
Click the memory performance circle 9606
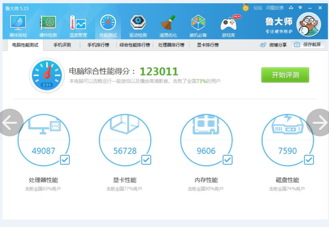click(206, 140)
